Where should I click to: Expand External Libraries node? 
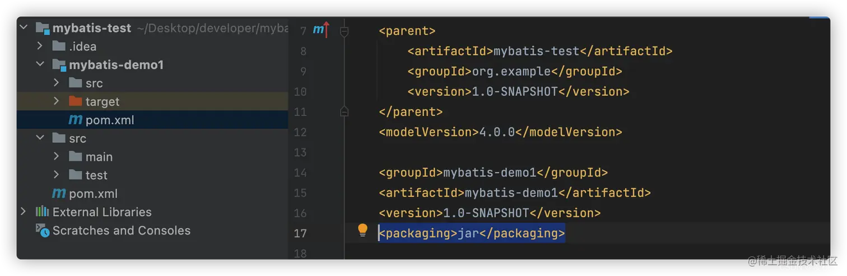tap(24, 212)
